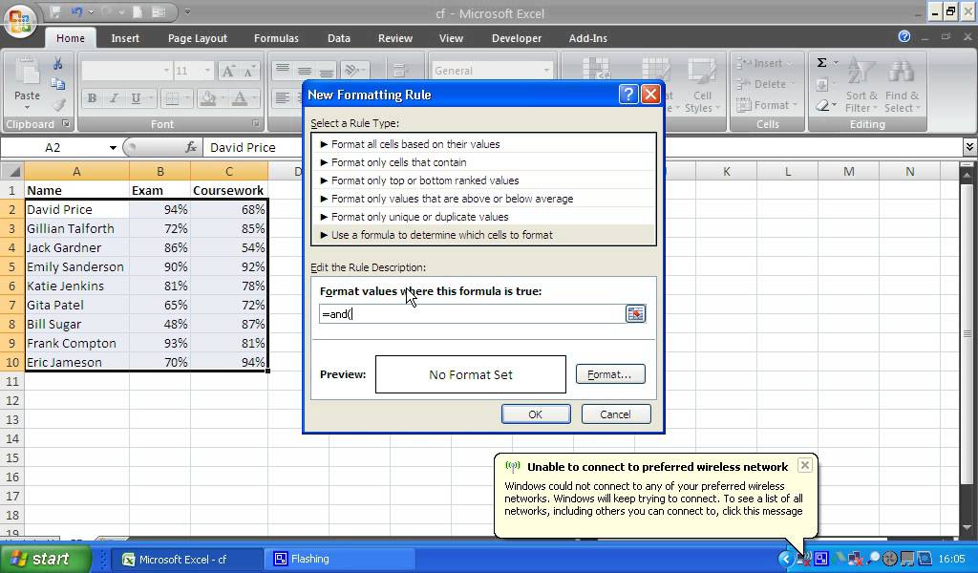
Task: Open the font size dropdown
Action: tap(207, 71)
